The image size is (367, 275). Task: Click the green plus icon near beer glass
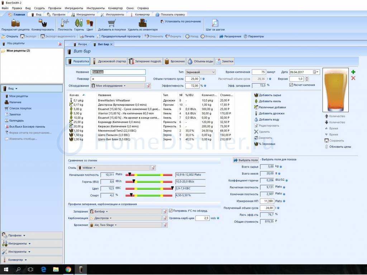(353, 72)
